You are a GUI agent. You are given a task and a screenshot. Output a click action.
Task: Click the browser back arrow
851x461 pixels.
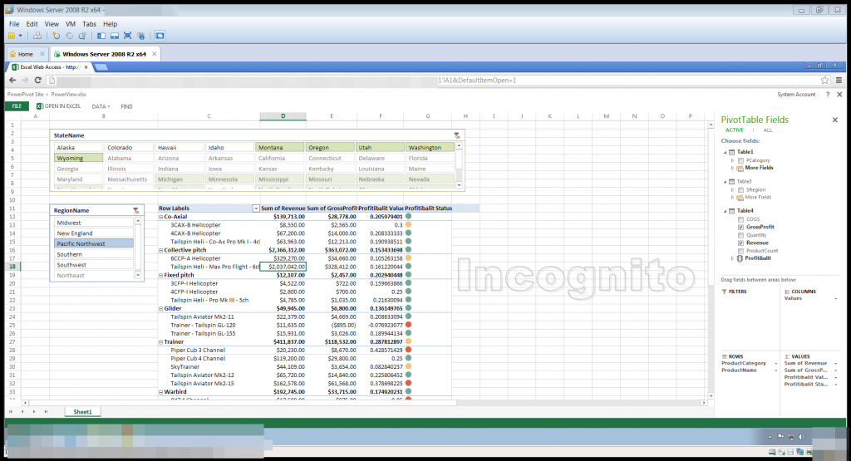click(12, 81)
